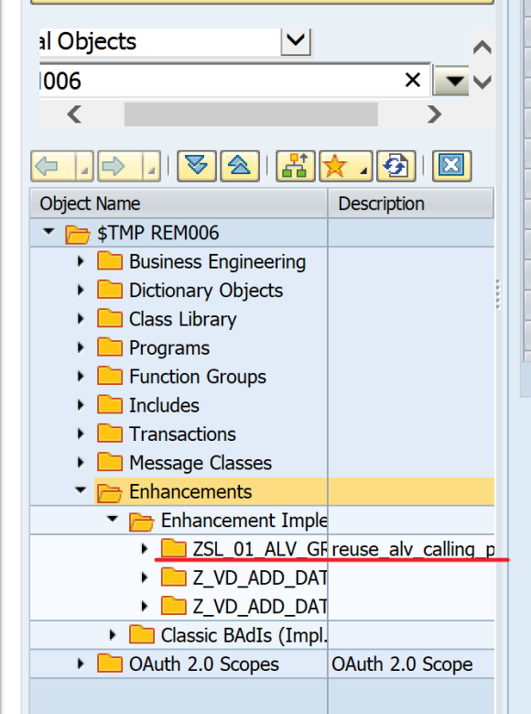The width and height of the screenshot is (531, 714).
Task: Expand the Transactions folder
Action: click(81, 434)
